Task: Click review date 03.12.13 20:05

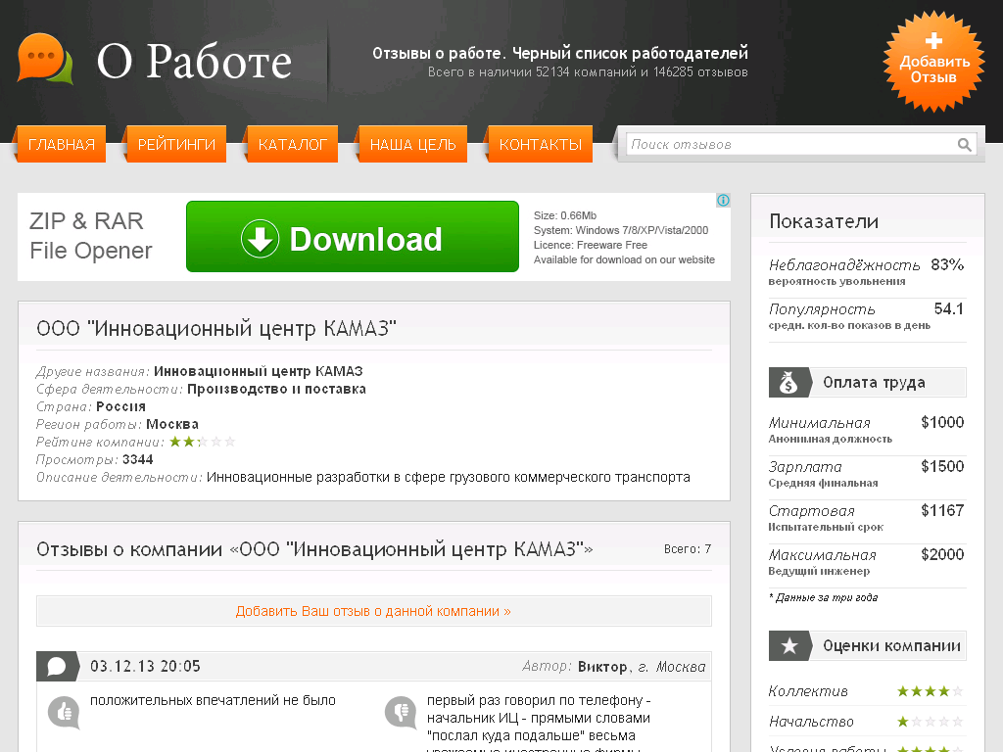Action: pos(145,666)
